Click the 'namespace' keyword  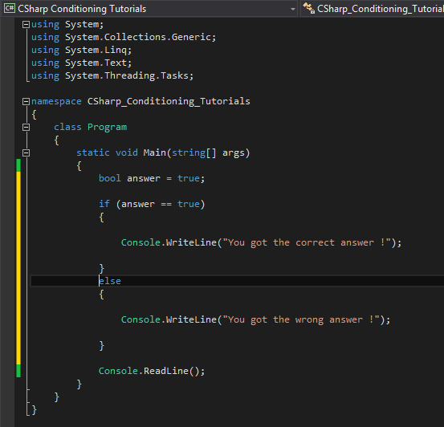56,101
